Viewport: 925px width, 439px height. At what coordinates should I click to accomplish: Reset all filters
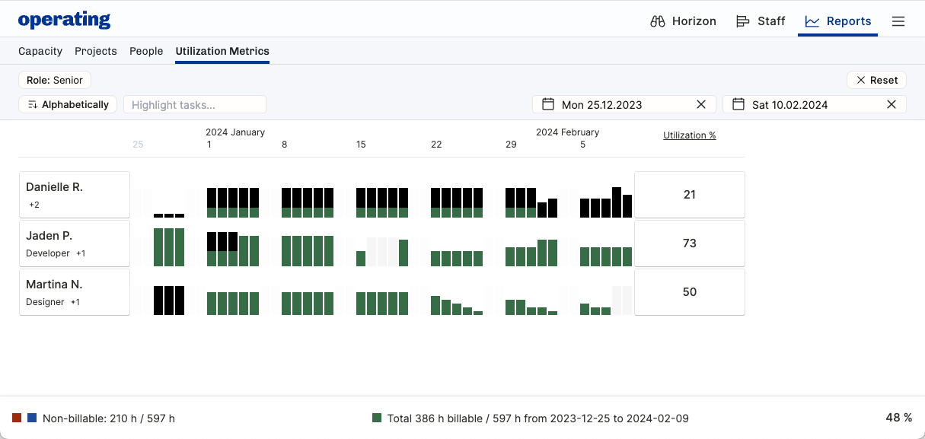876,80
